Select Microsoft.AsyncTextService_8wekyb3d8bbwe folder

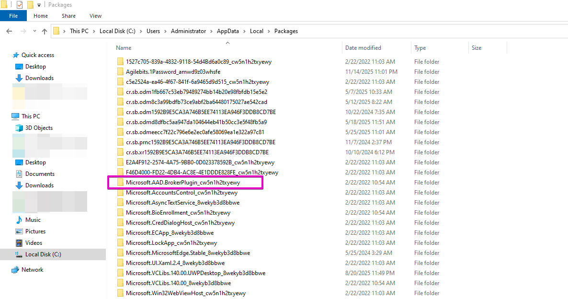coord(182,203)
